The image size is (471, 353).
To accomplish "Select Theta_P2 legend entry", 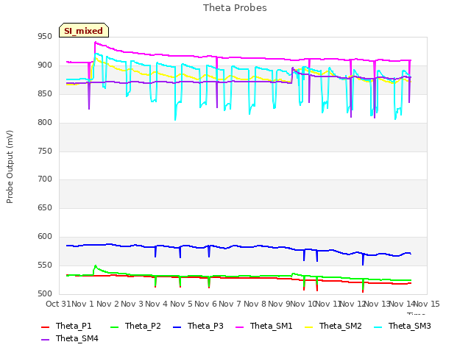I will [x=135, y=326].
